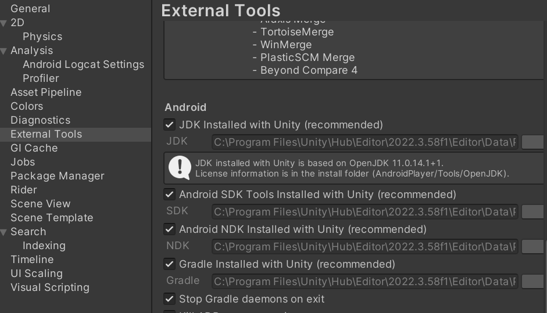Open GI Cache settings

pos(34,148)
